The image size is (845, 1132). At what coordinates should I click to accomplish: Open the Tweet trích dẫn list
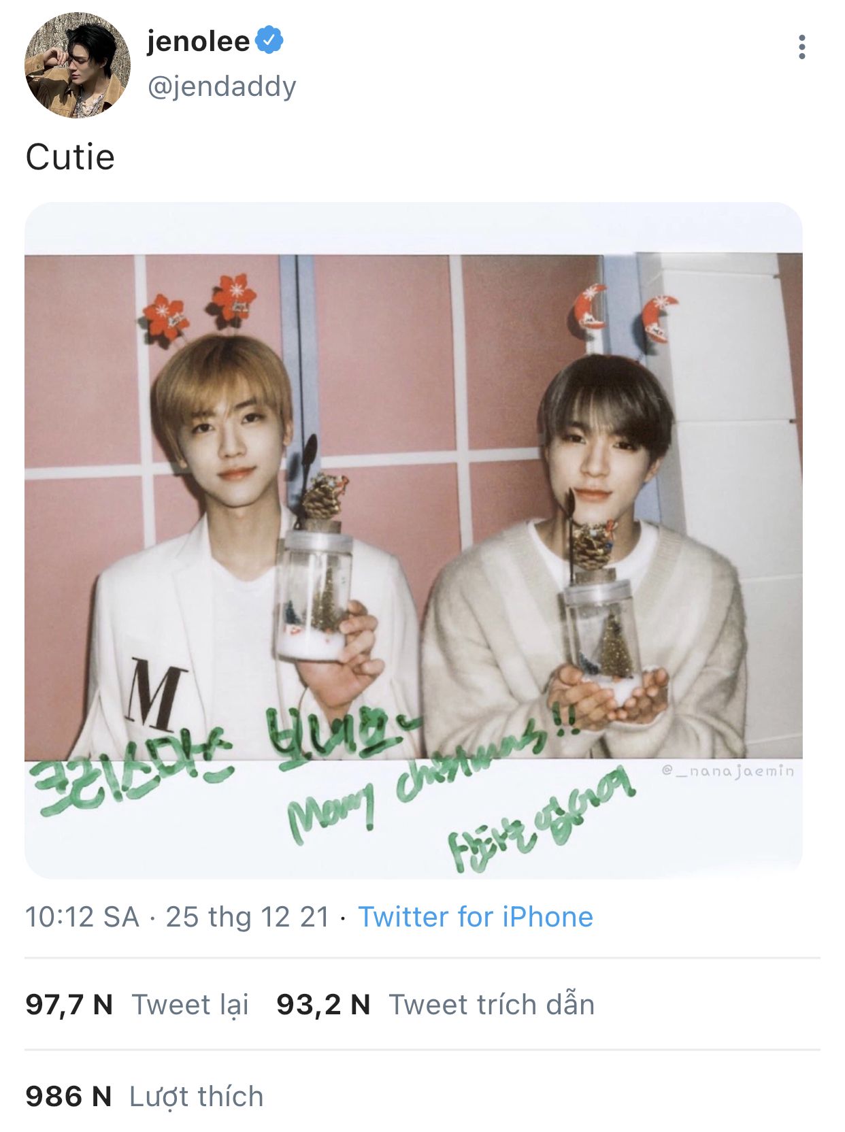[491, 1005]
